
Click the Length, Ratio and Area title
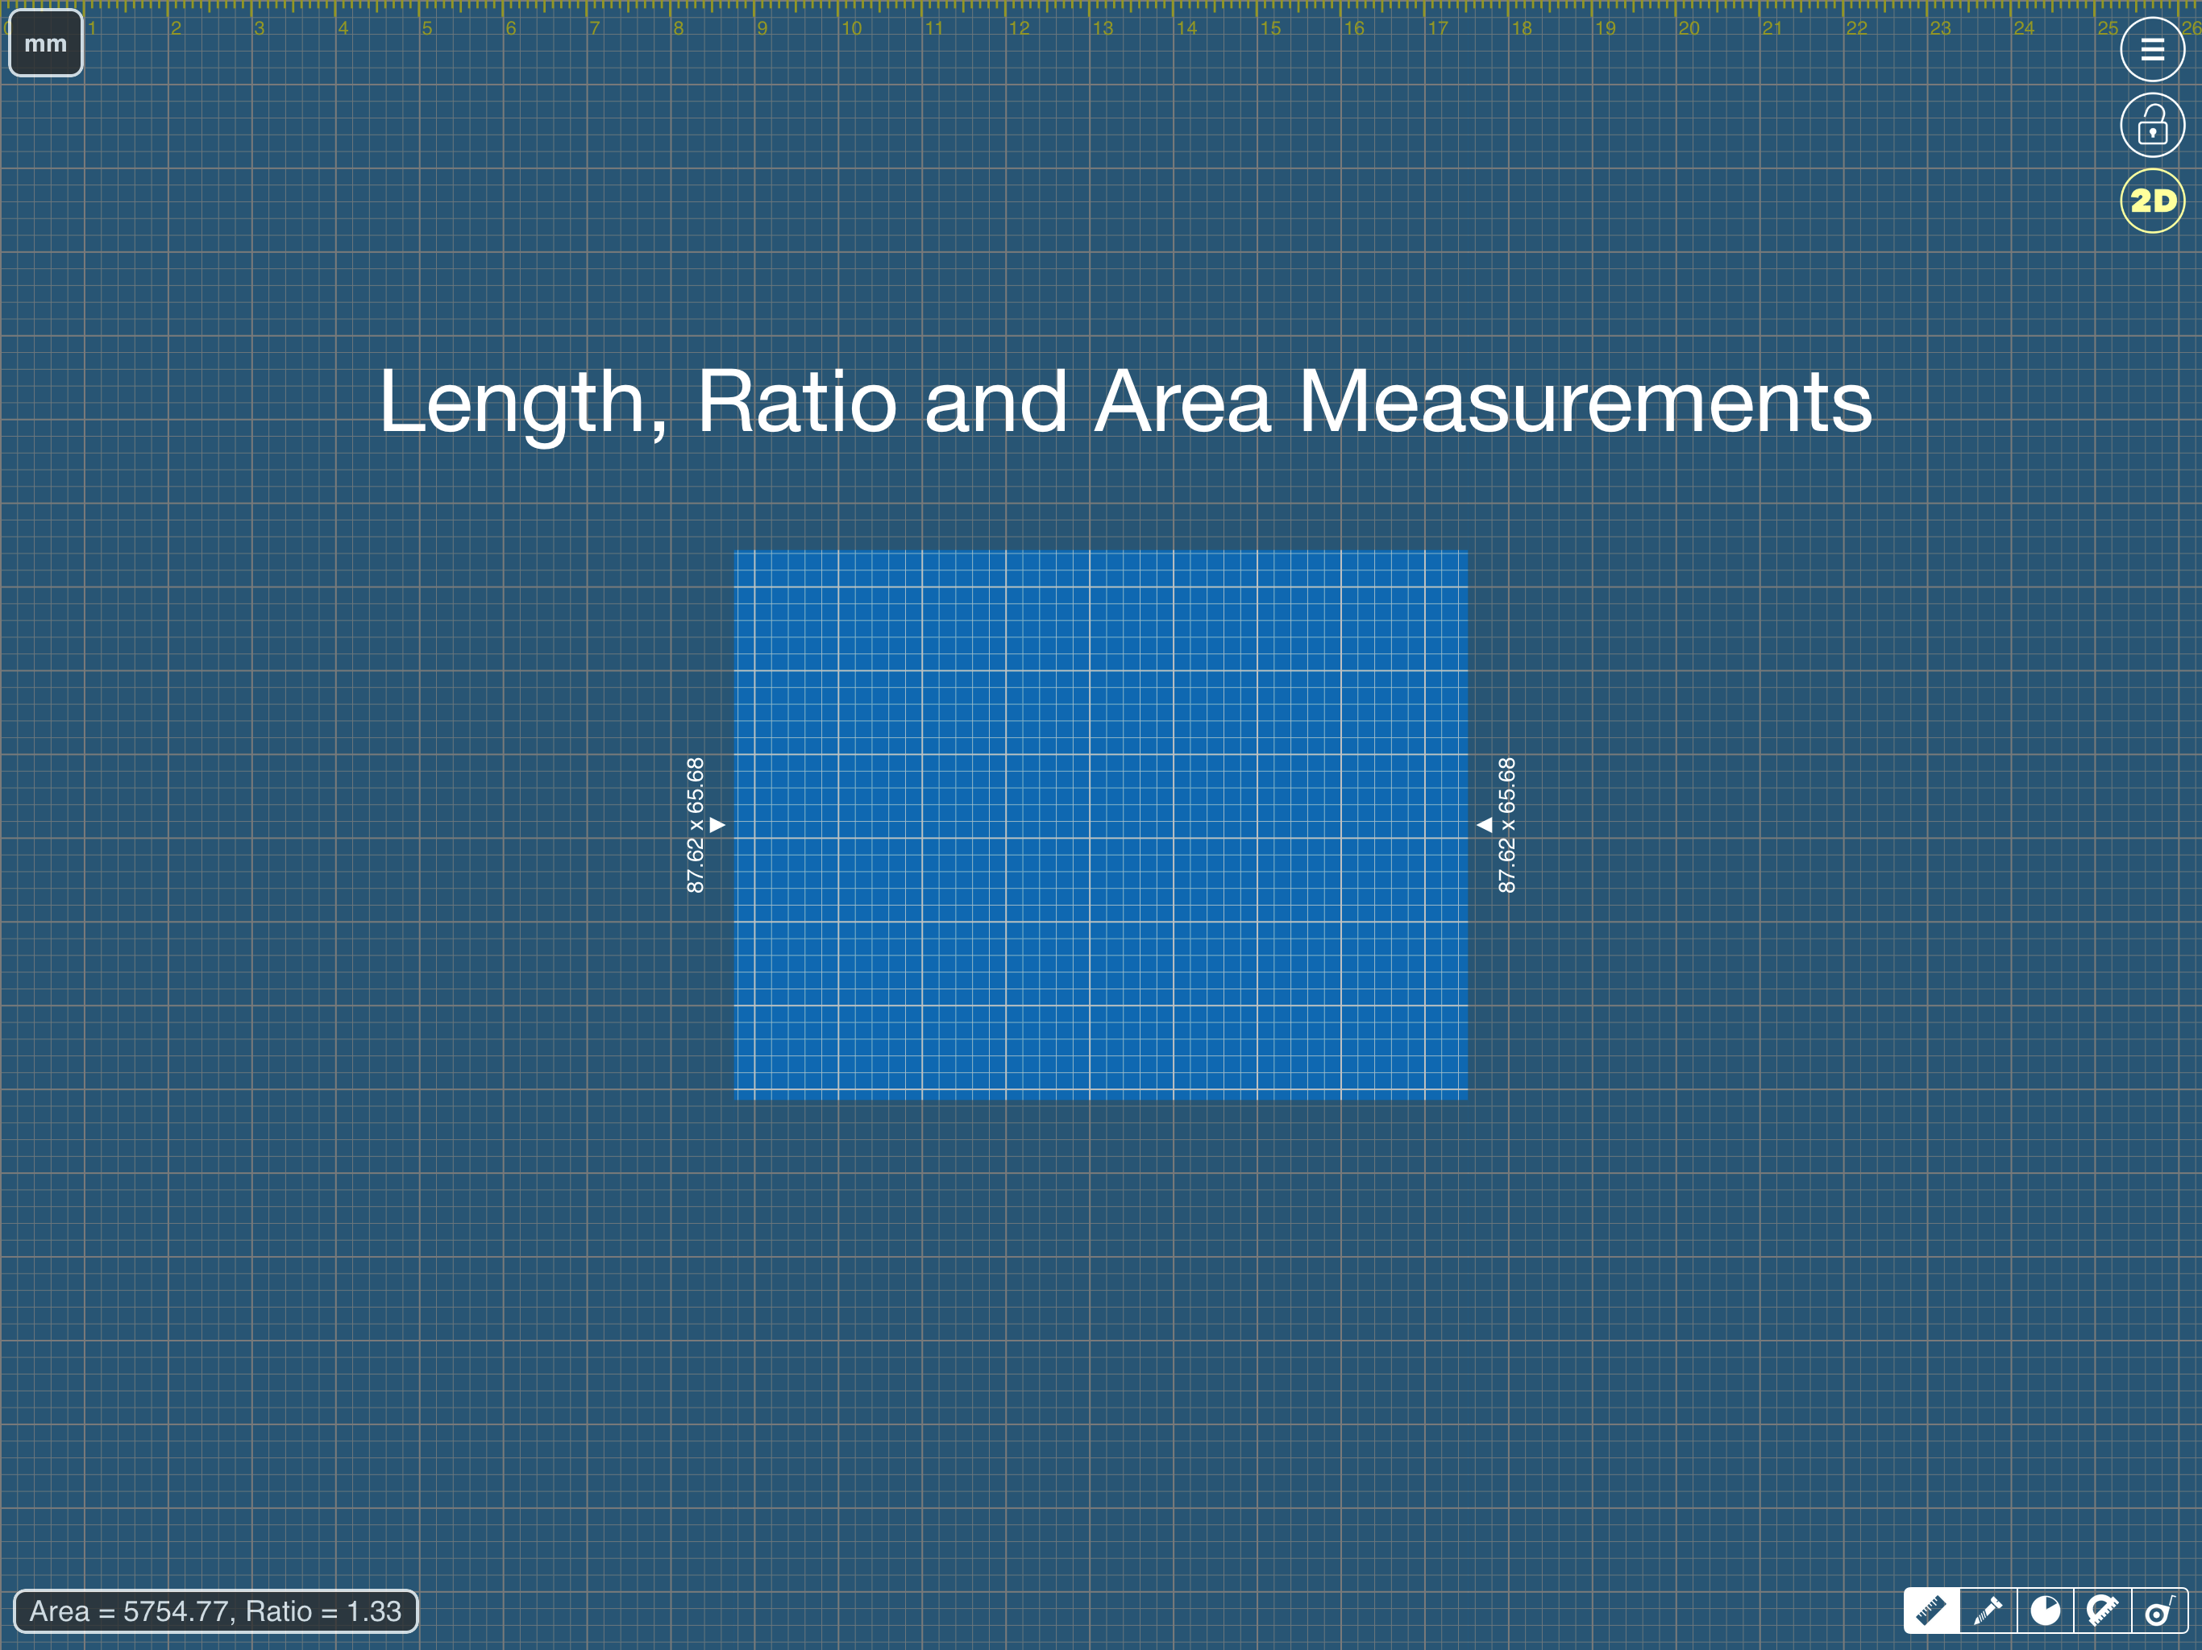[x=1125, y=402]
